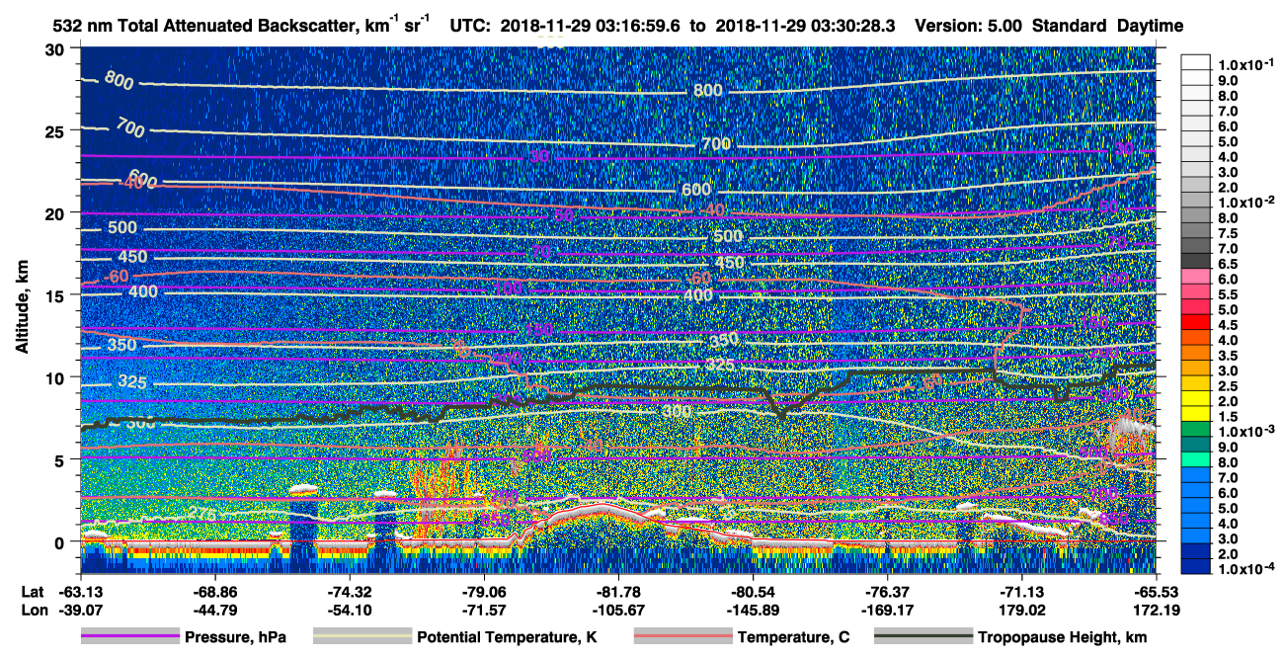Image resolution: width=1284 pixels, height=659 pixels.
Task: Click the 'Daytime' word in the title
Action: pyautogui.click(x=1150, y=26)
